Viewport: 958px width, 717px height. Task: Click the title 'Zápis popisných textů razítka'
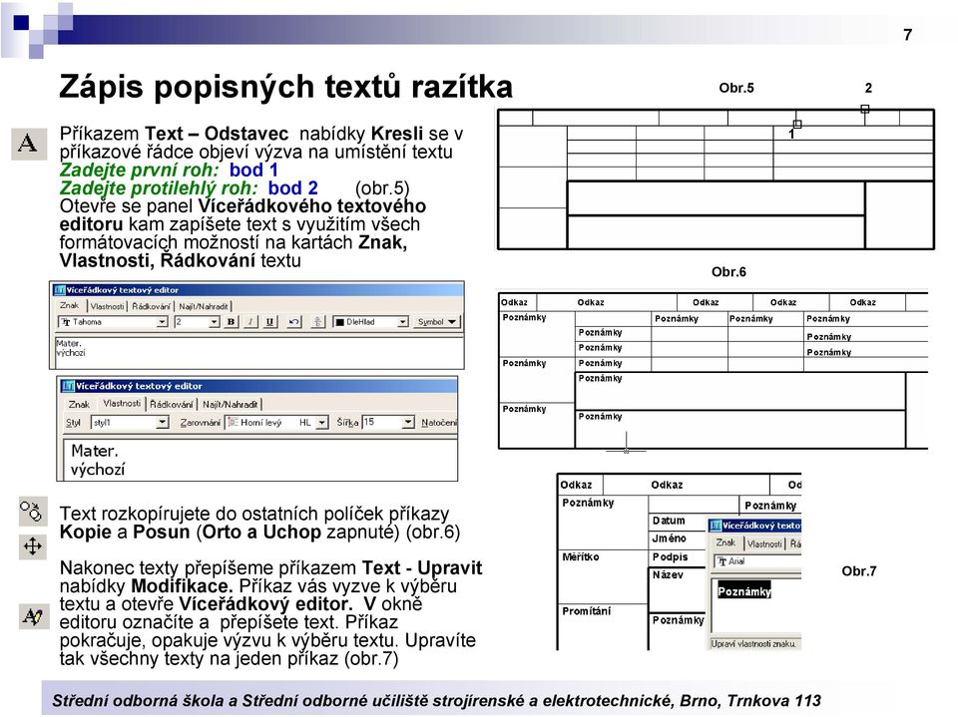click(285, 86)
